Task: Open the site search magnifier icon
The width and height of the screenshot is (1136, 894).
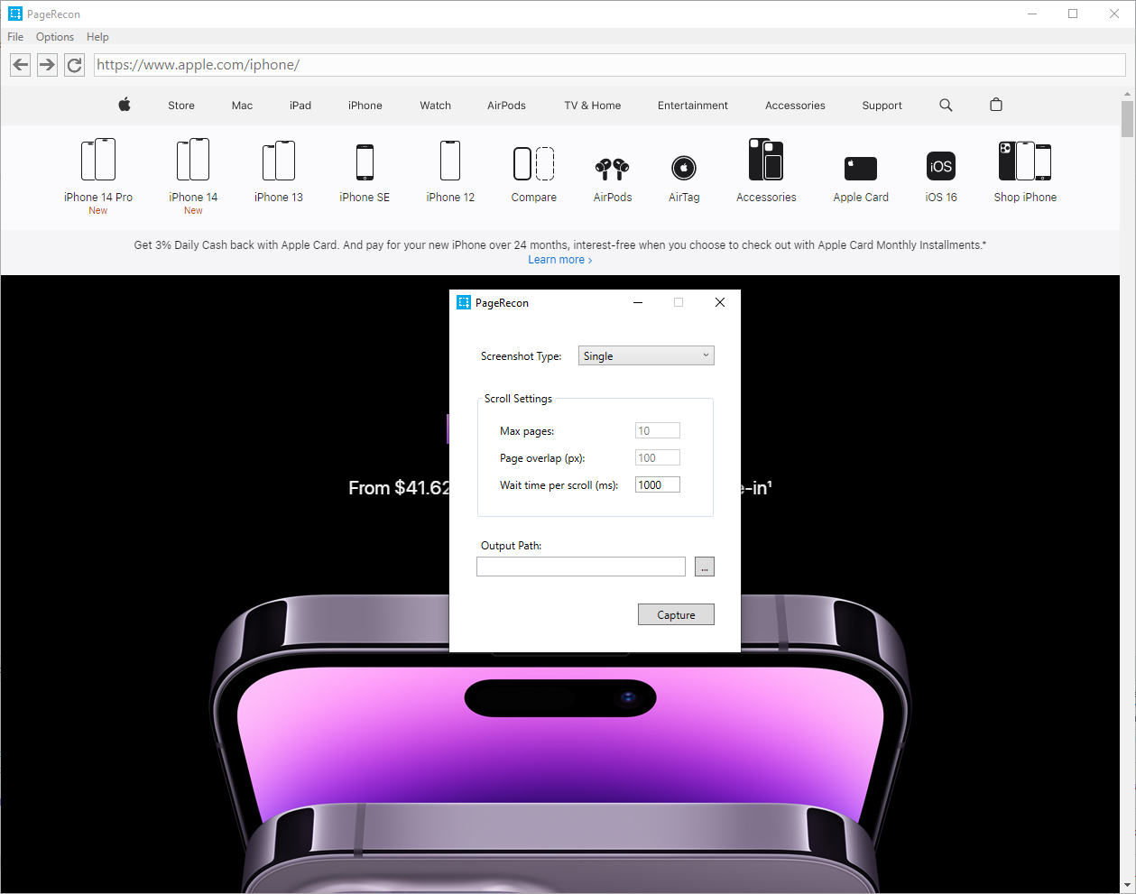Action: coord(946,105)
